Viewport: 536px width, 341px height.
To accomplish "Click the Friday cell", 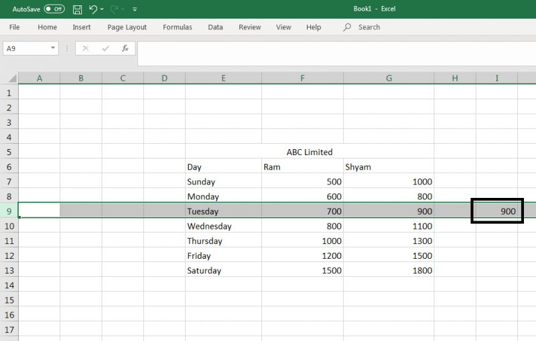I will pyautogui.click(x=223, y=255).
